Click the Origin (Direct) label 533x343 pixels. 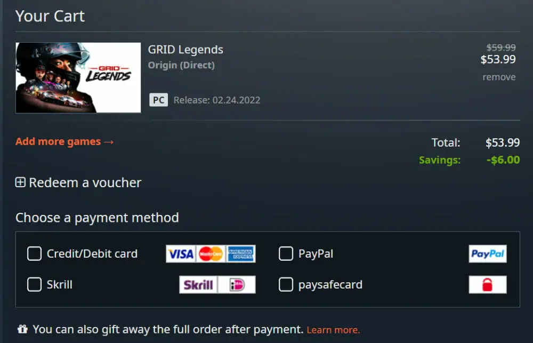click(181, 65)
